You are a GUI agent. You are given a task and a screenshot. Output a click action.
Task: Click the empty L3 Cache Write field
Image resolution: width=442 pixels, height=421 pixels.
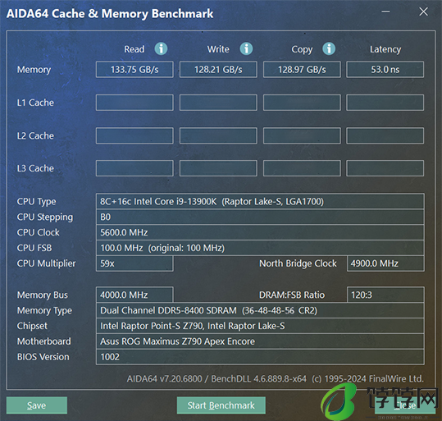[218, 168]
